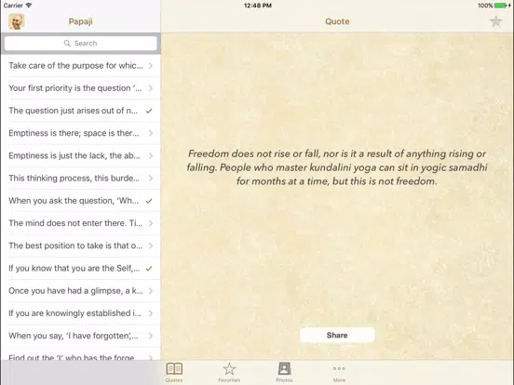Open 'The question just arises out of' quote
Image resolution: width=514 pixels, height=385 pixels.
81,111
